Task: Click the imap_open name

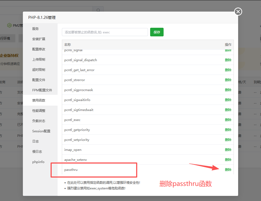Action: [x=73, y=150]
